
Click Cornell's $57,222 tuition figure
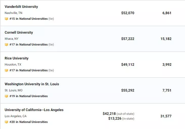click(128, 39)
